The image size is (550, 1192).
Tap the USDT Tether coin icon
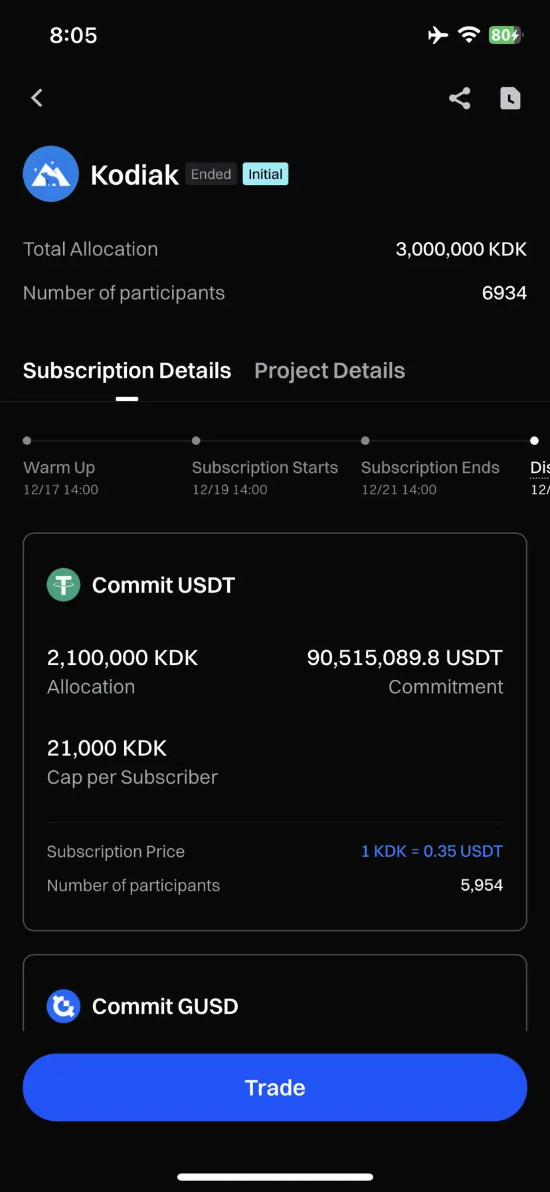pos(64,585)
